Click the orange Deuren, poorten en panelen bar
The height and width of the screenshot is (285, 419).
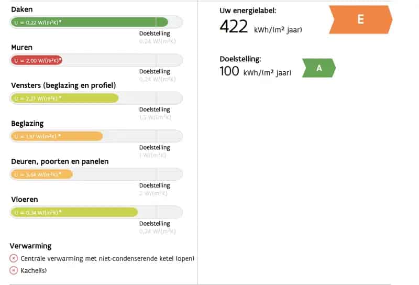tap(42, 174)
